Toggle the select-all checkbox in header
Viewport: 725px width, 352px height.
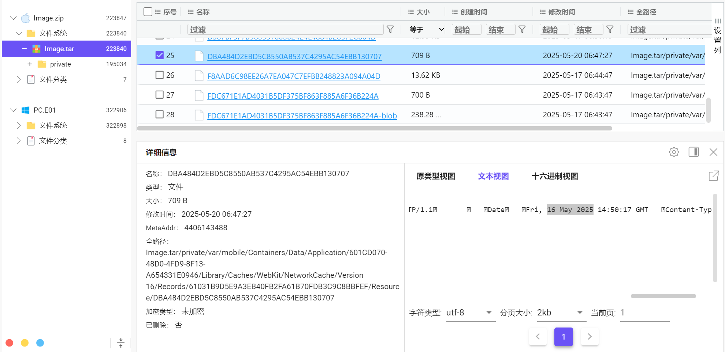tap(148, 12)
